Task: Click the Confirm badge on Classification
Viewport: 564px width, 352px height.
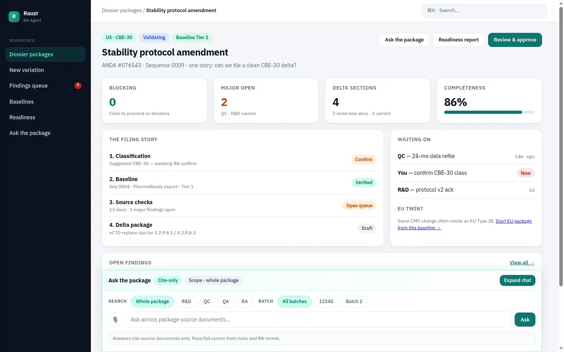Action: pyautogui.click(x=363, y=160)
